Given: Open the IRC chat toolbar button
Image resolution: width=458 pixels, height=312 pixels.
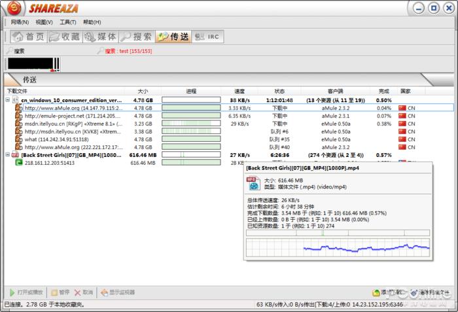Looking at the screenshot, I should (208, 37).
